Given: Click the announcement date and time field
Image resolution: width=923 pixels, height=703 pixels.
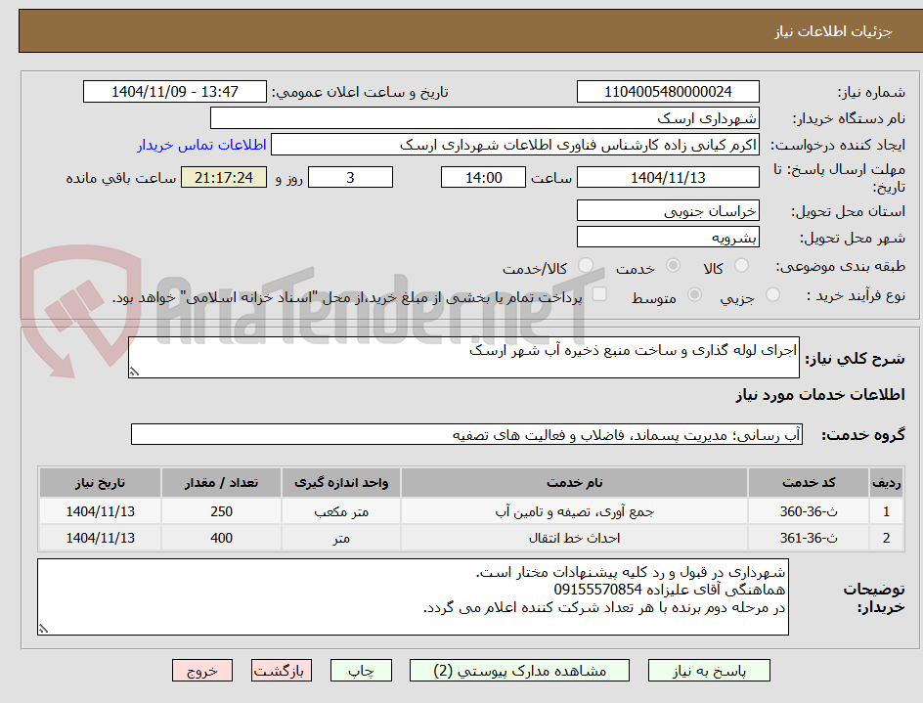Looking at the screenshot, I should click(175, 92).
